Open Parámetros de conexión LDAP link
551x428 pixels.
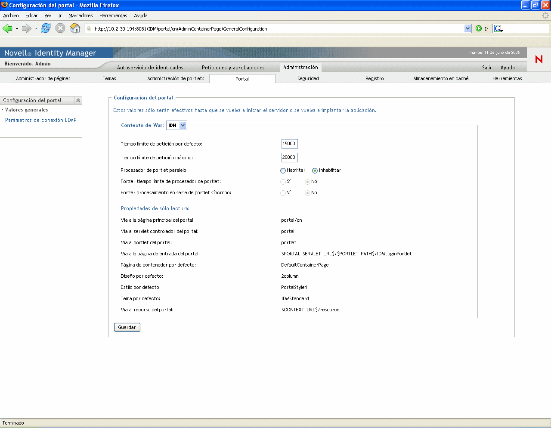(41, 120)
